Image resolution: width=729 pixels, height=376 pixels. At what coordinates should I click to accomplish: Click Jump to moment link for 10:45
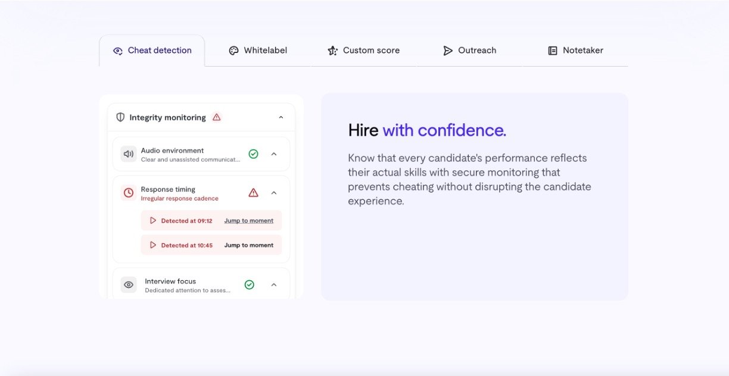pyautogui.click(x=248, y=245)
